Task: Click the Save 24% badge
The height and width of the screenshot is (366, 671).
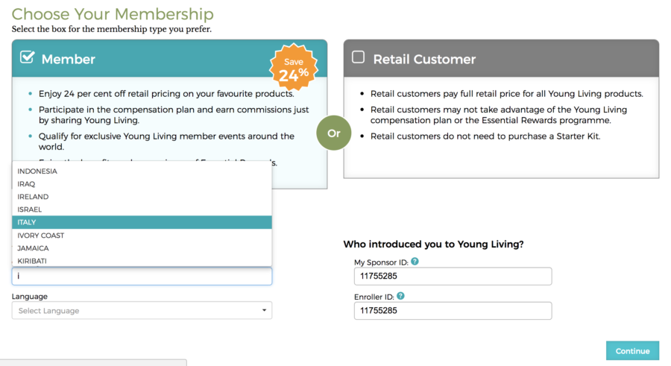Action: click(294, 68)
